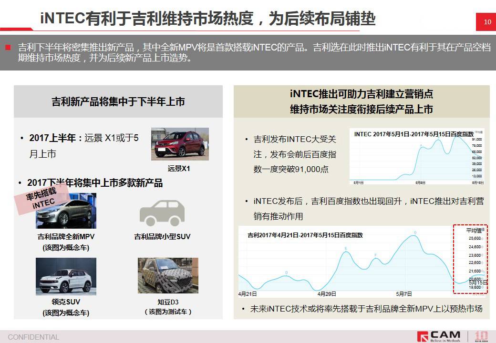Click the "4月29日" date label on the 吉利 chart

pos(327,294)
